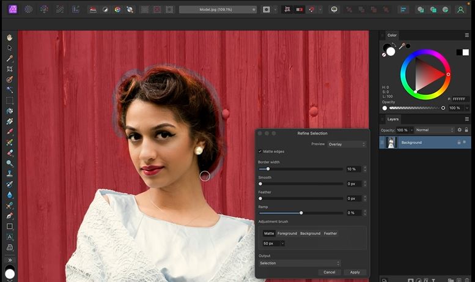Switch to the Liquify Persona icon
Viewport: 475px width, 282px height.
point(29,9)
